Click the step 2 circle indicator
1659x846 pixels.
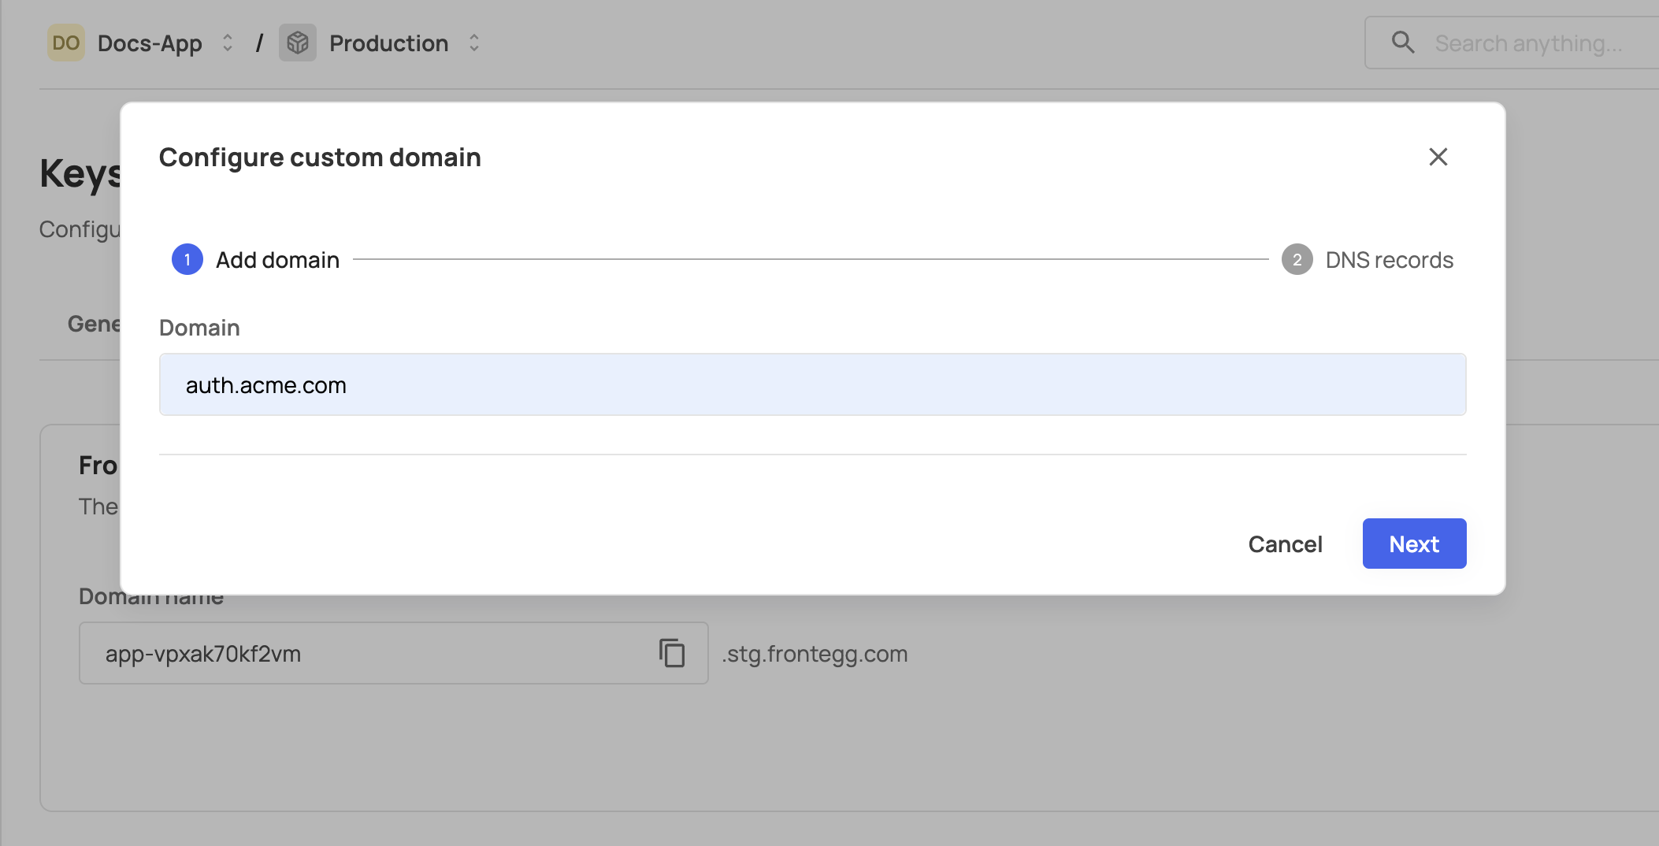(1297, 260)
